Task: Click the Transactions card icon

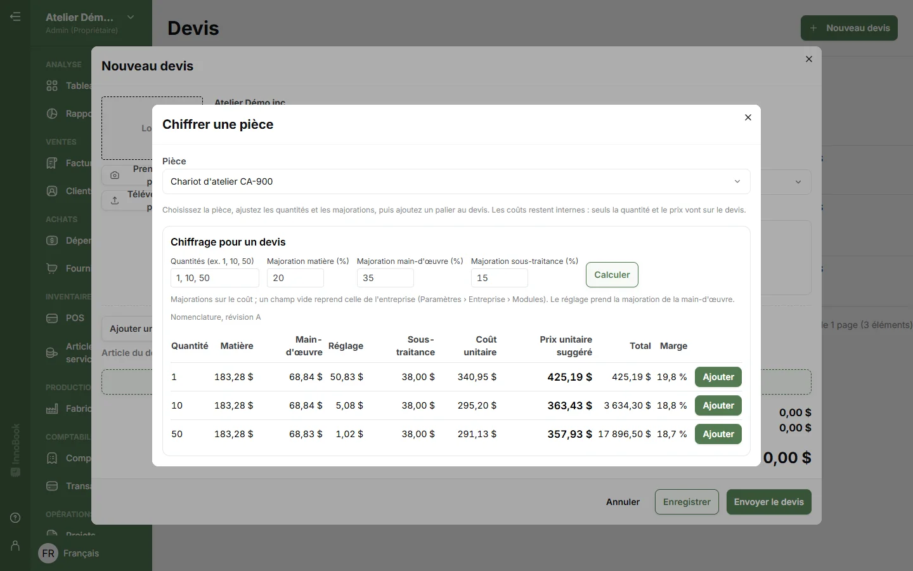Action: [52, 486]
